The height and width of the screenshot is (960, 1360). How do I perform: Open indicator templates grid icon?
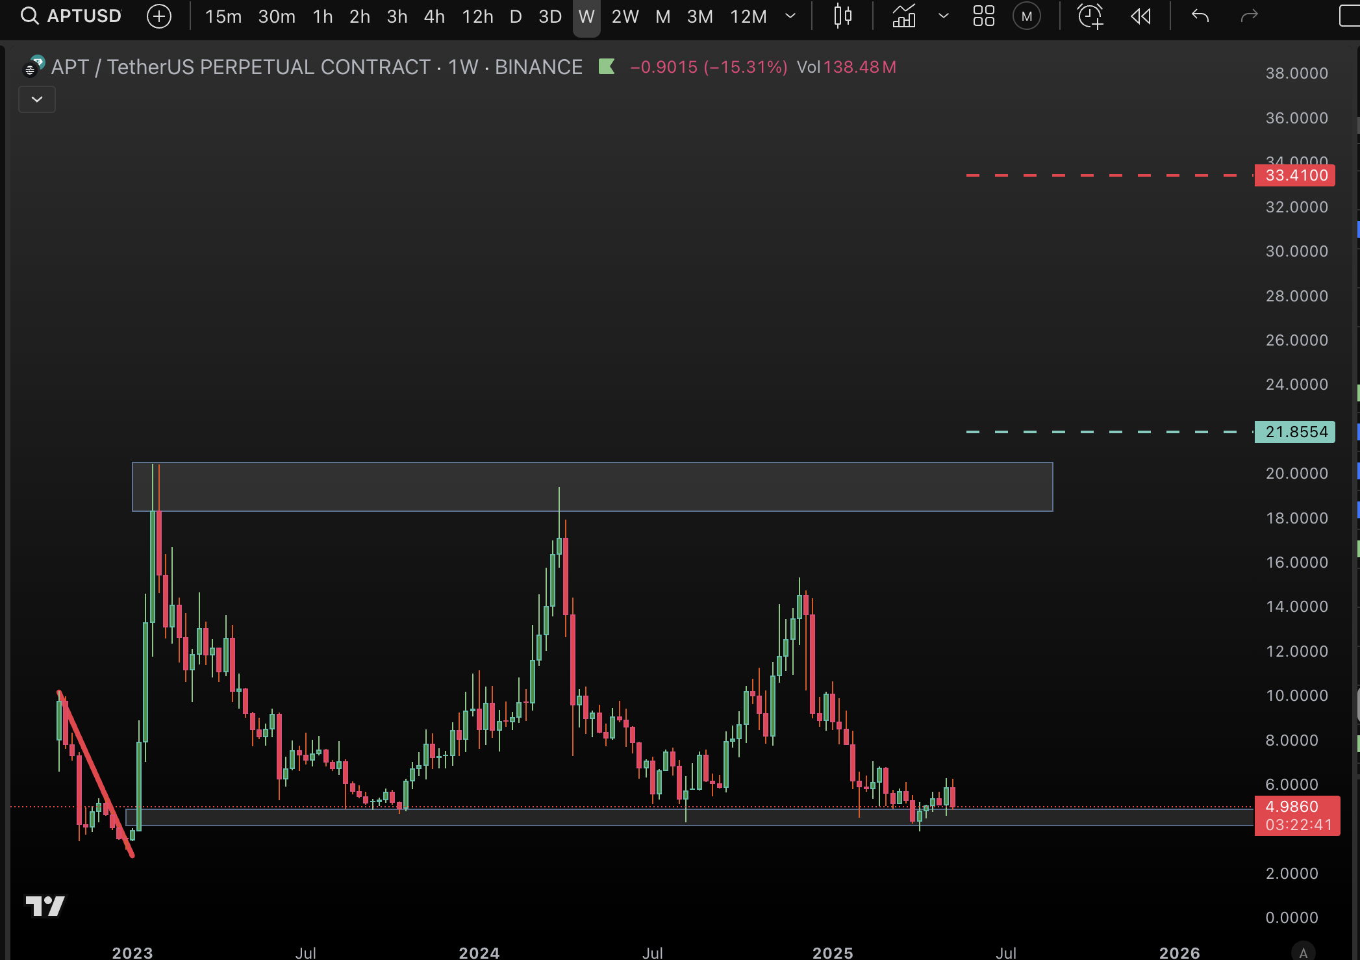(984, 16)
